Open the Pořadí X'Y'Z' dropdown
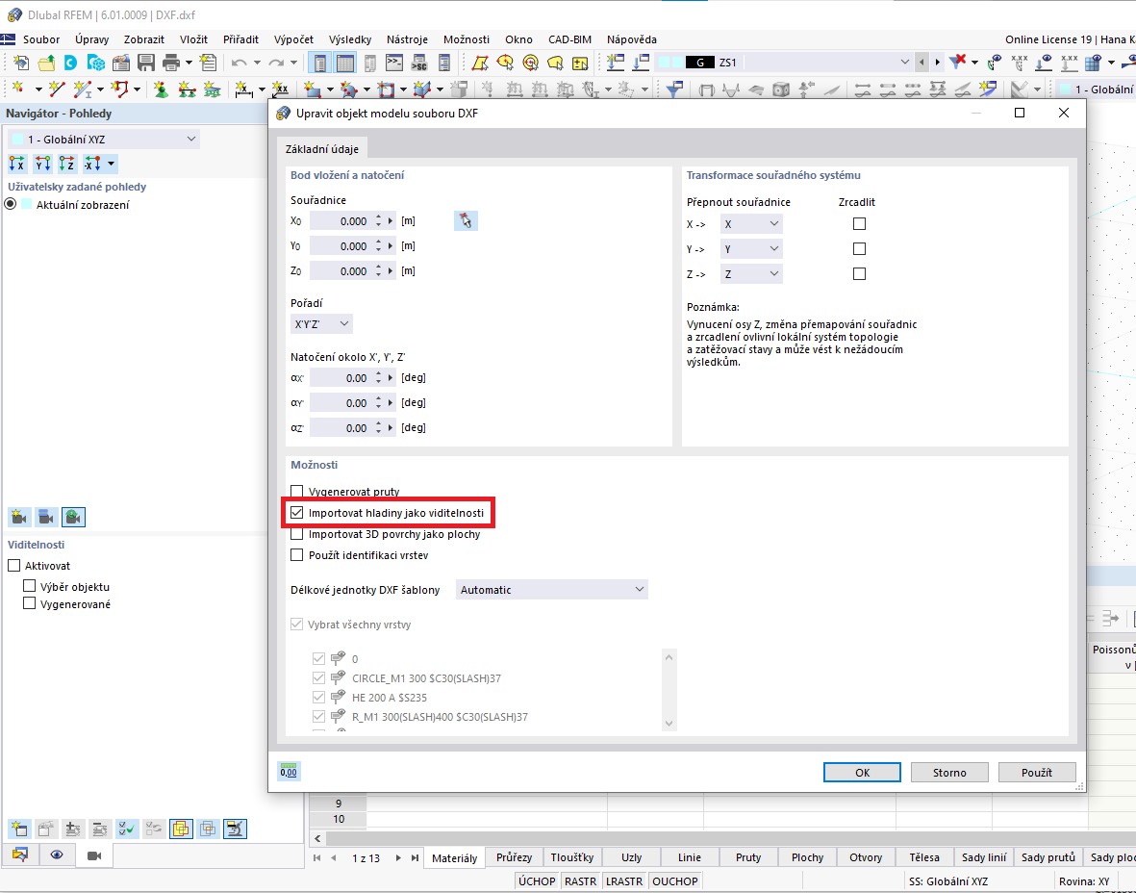Screen dimensions: 1136x893 point(321,324)
